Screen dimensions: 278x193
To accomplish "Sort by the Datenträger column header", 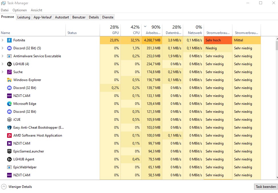I will (173, 30).
